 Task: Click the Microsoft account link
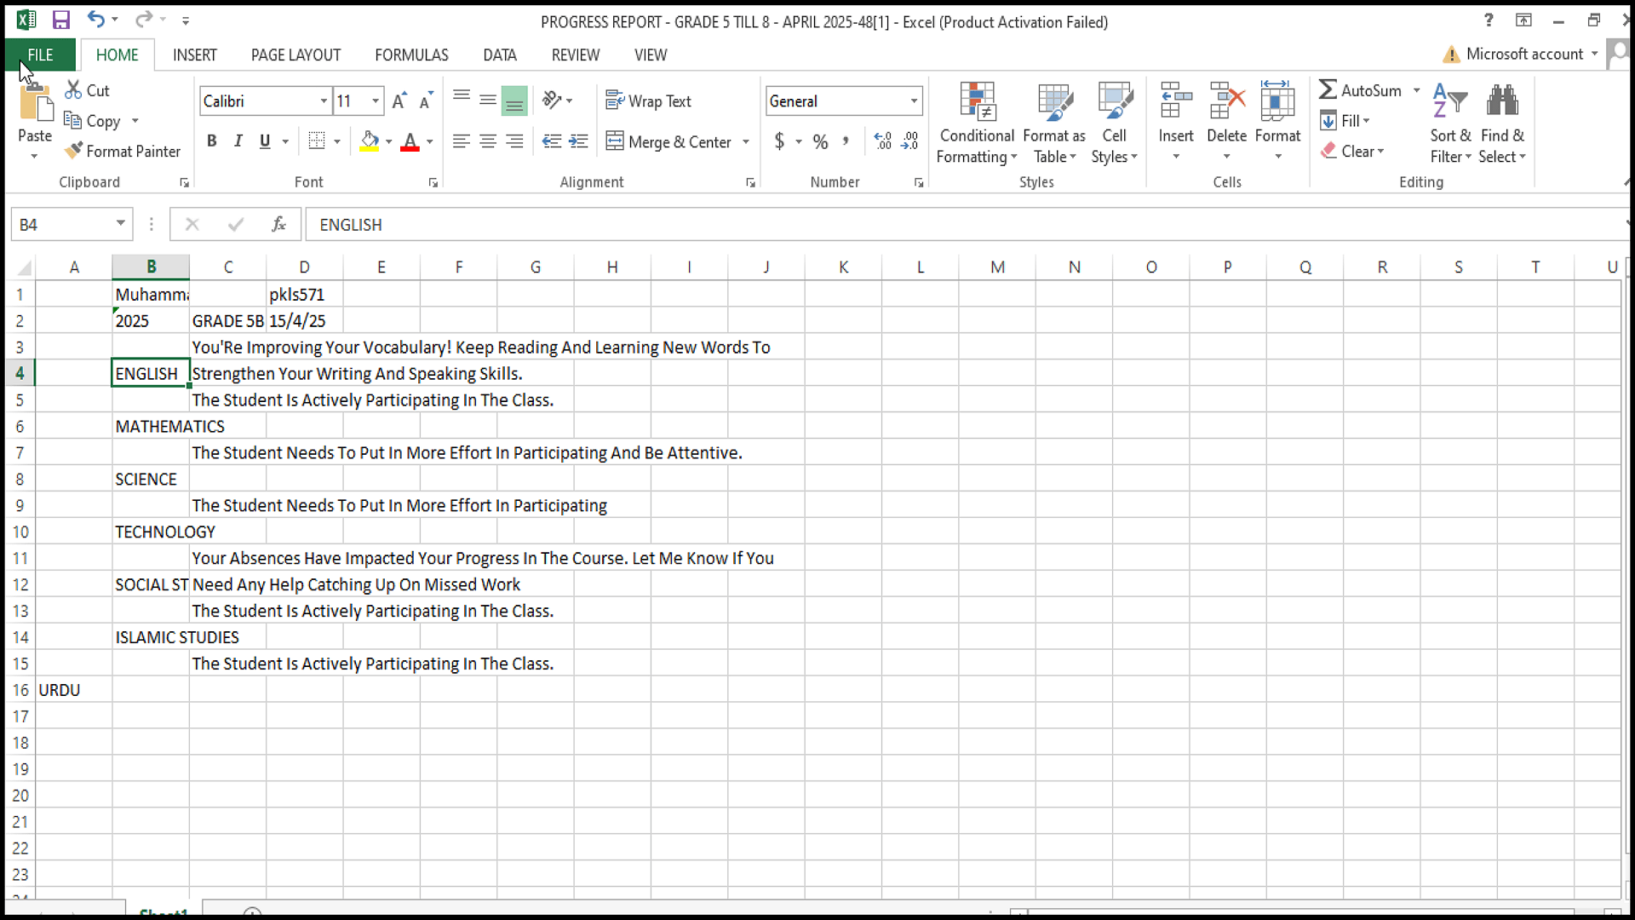pos(1524,54)
